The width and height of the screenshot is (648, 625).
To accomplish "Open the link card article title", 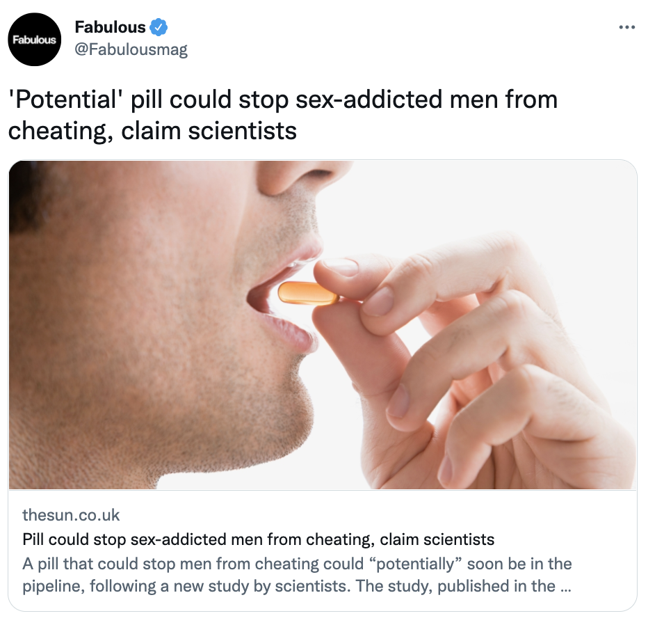I will pyautogui.click(x=258, y=539).
